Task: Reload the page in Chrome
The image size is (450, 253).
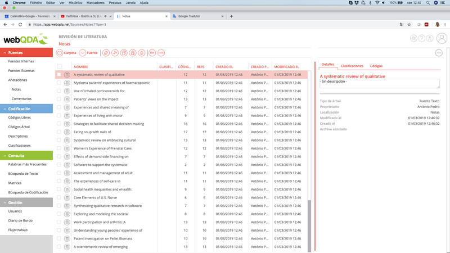Action: [20, 25]
